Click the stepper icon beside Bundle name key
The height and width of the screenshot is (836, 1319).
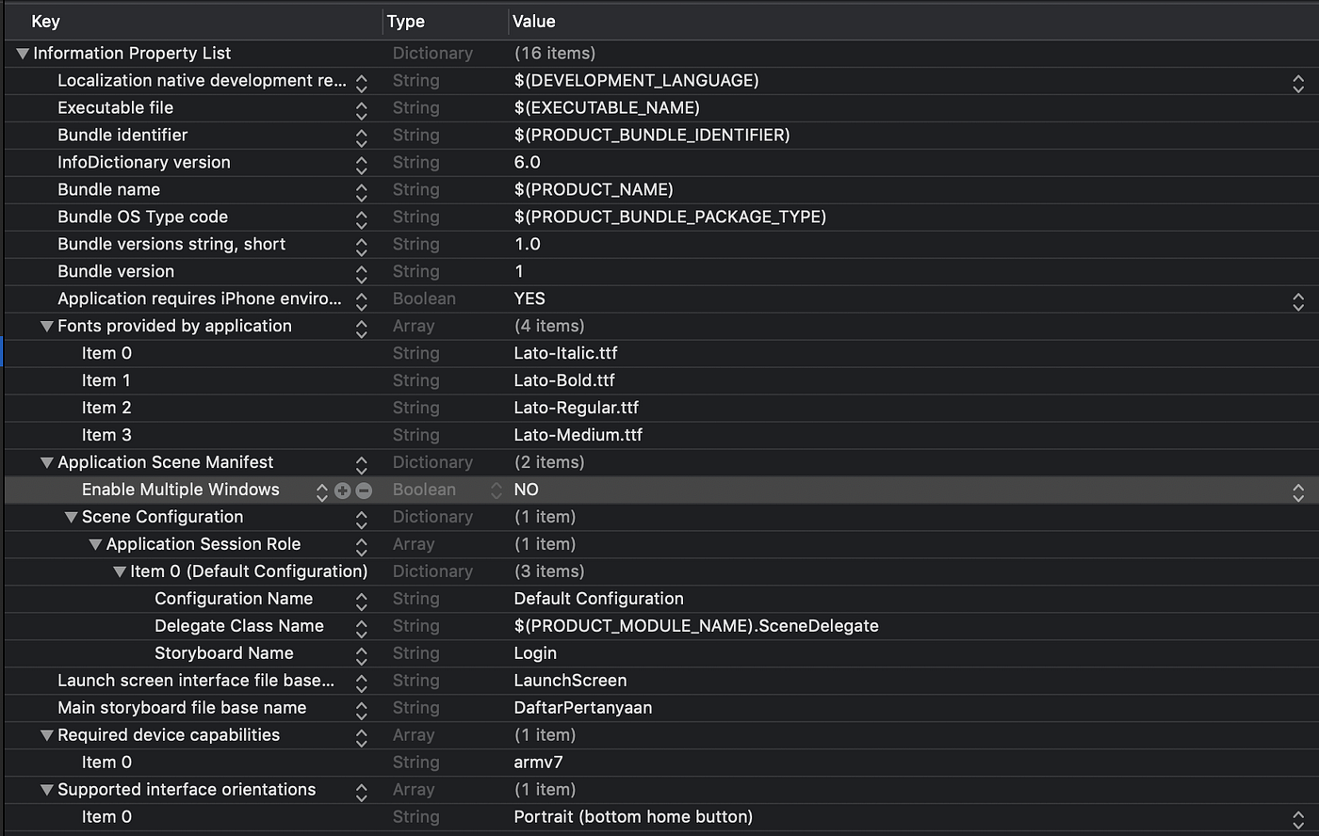tap(362, 189)
